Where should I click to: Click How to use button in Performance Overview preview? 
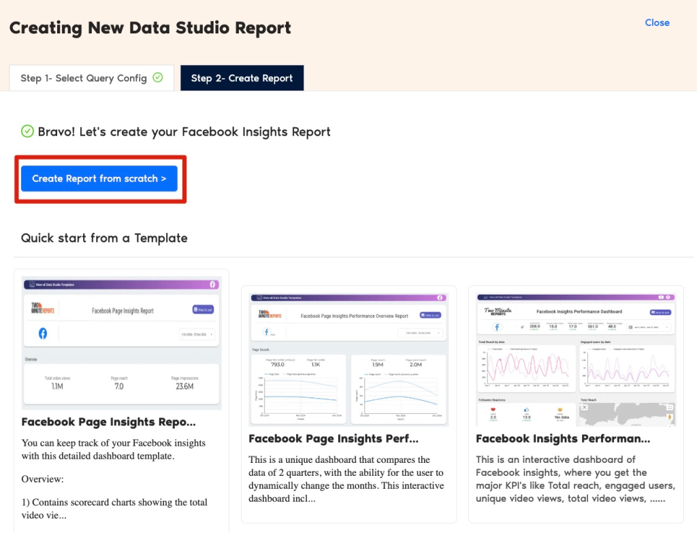[x=430, y=315]
